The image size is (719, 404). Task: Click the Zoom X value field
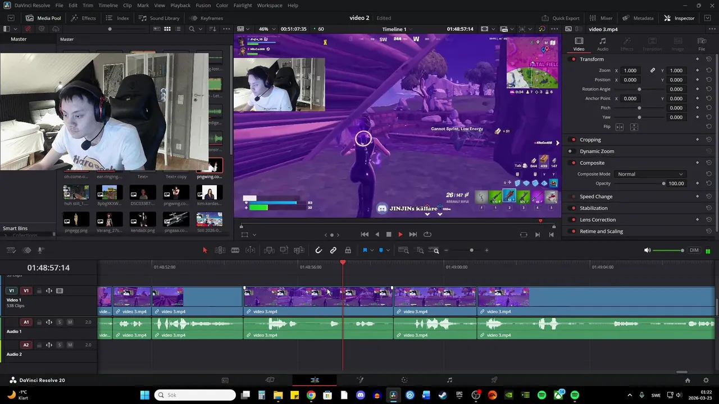point(630,70)
